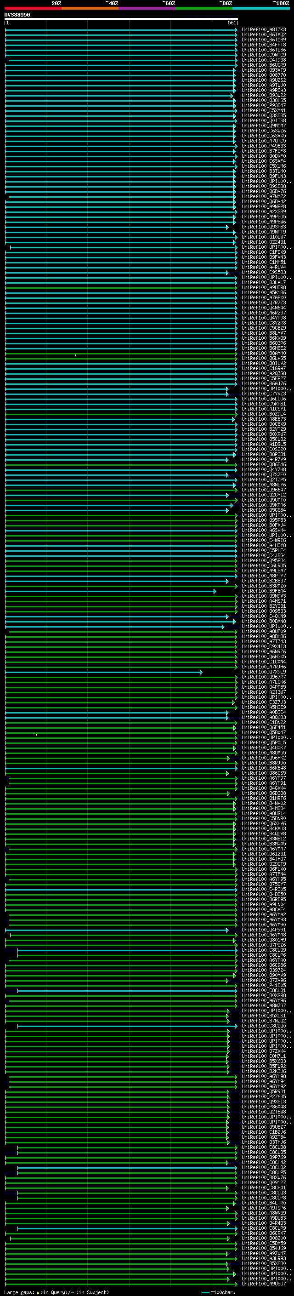Select the UniRef100_A9UDR8 label
The image size is (294, 1296).
pos(264,287)
